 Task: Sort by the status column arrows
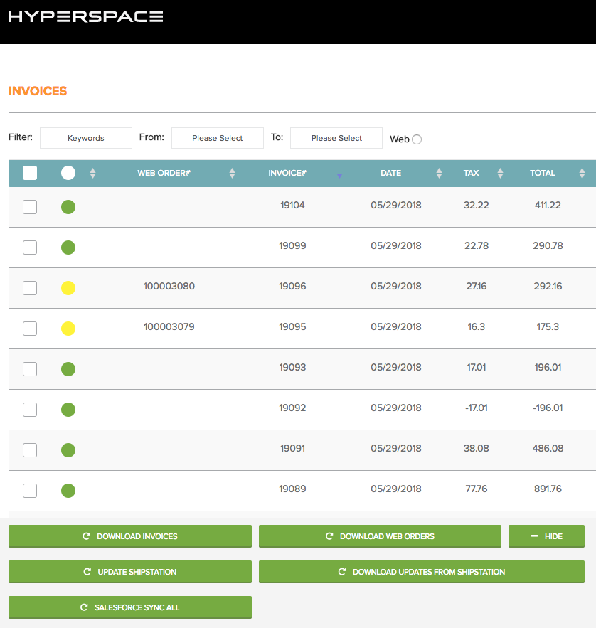(92, 173)
